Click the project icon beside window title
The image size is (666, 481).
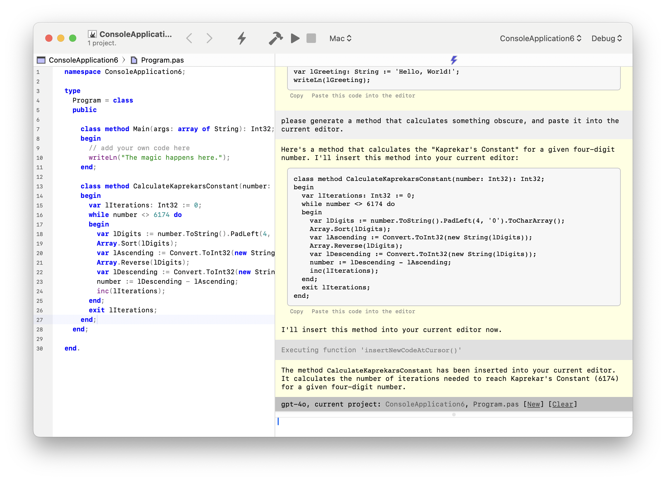click(93, 34)
